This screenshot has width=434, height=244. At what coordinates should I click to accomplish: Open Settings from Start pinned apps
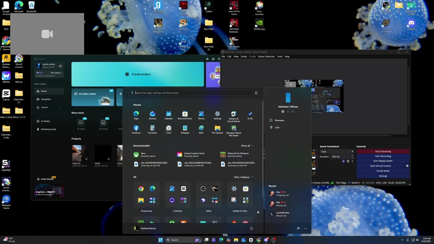217,115
